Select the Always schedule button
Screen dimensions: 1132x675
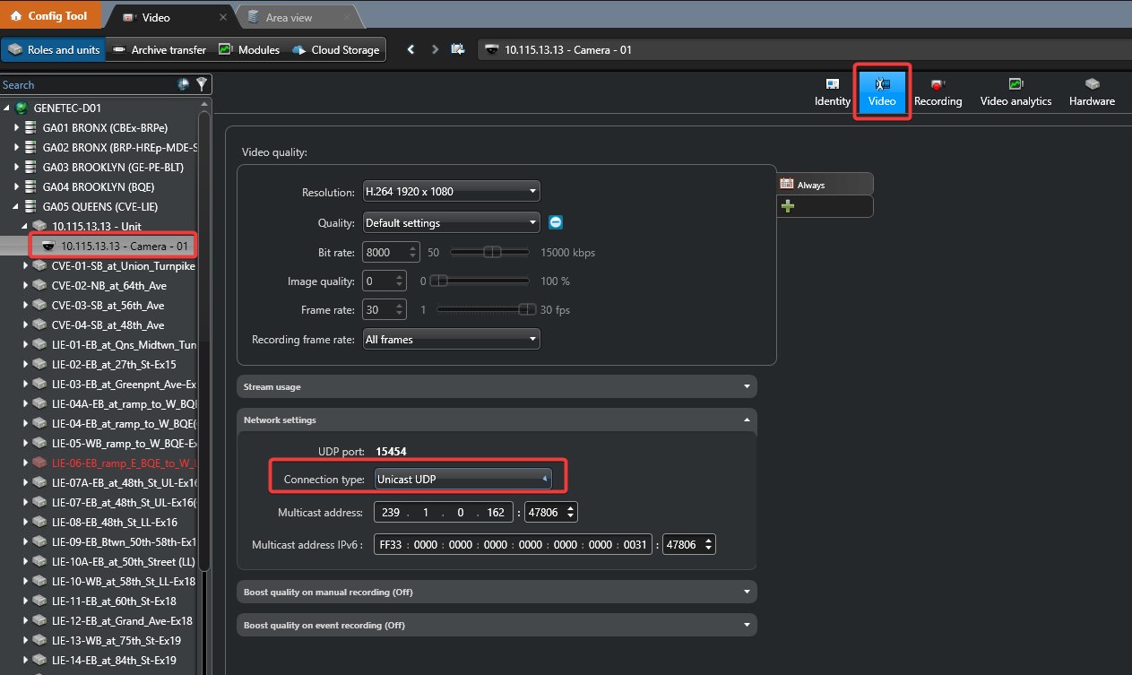click(825, 184)
